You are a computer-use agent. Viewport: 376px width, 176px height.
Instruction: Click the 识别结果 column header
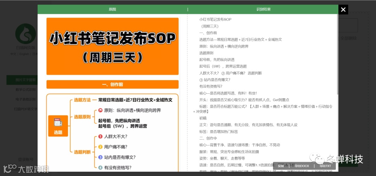(x=264, y=9)
